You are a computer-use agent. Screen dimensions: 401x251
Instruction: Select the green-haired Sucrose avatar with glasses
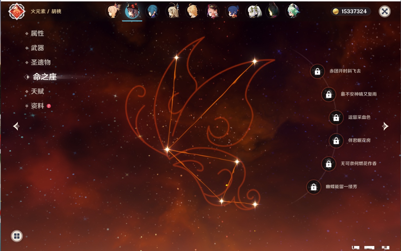pyautogui.click(x=293, y=12)
